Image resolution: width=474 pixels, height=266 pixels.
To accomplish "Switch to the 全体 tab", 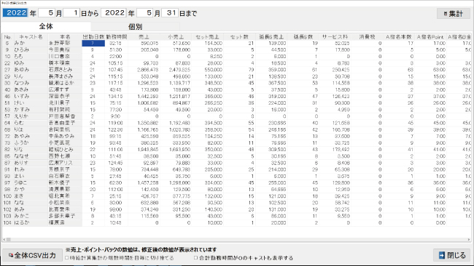I will pyautogui.click(x=46, y=26).
